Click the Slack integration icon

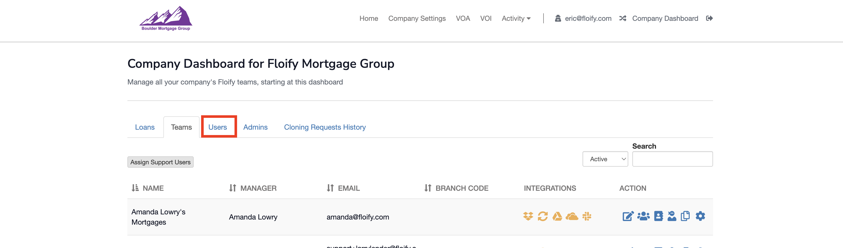pyautogui.click(x=587, y=216)
